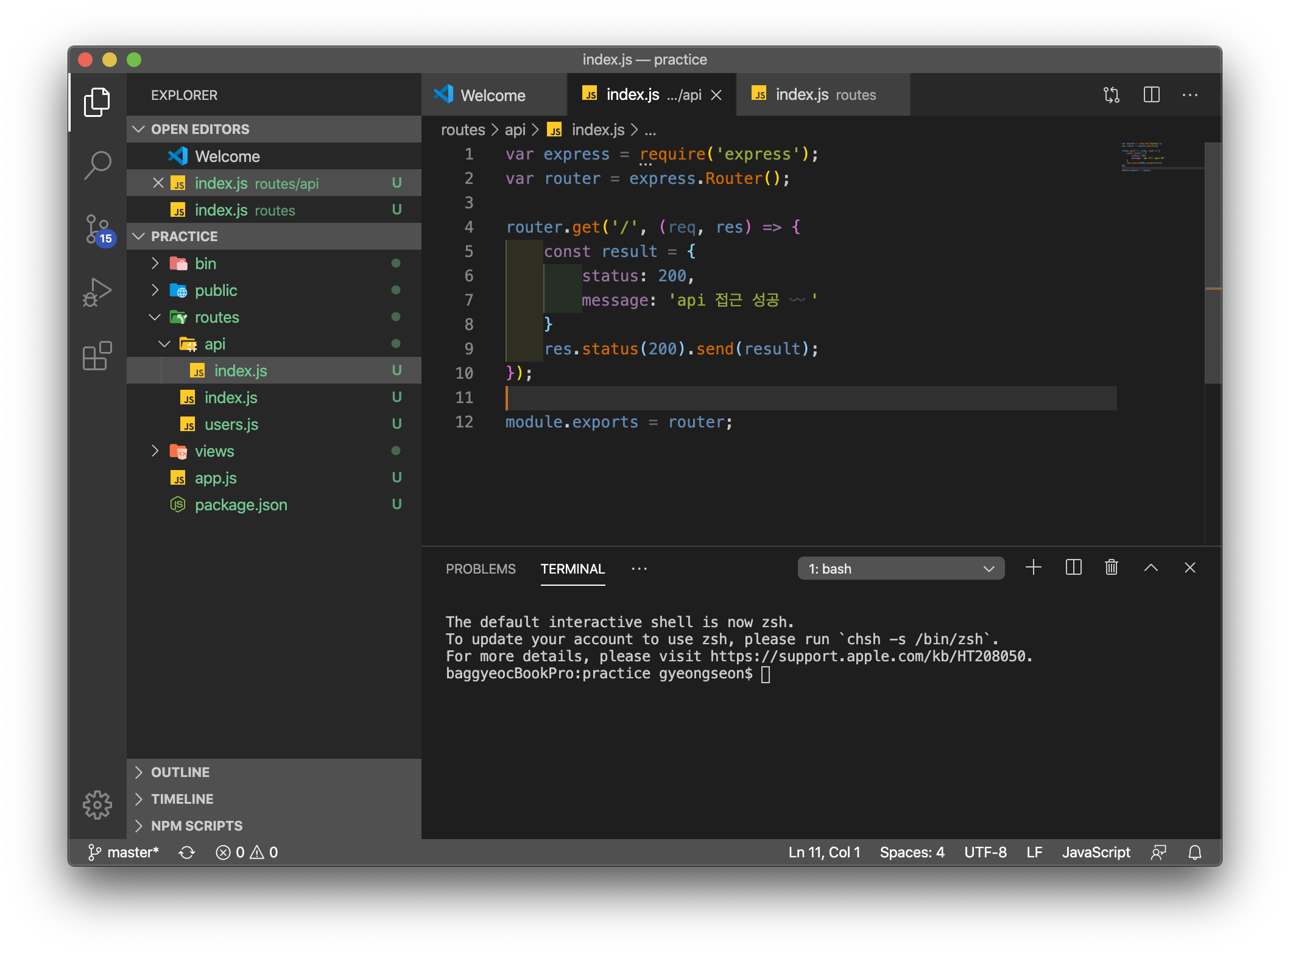Close index.js routes/api in Open Editors
The image size is (1290, 956).
158,183
